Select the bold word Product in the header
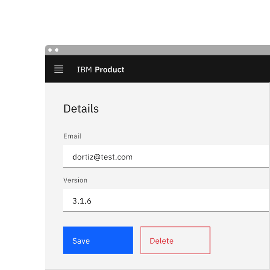270x270 pixels. (x=110, y=70)
